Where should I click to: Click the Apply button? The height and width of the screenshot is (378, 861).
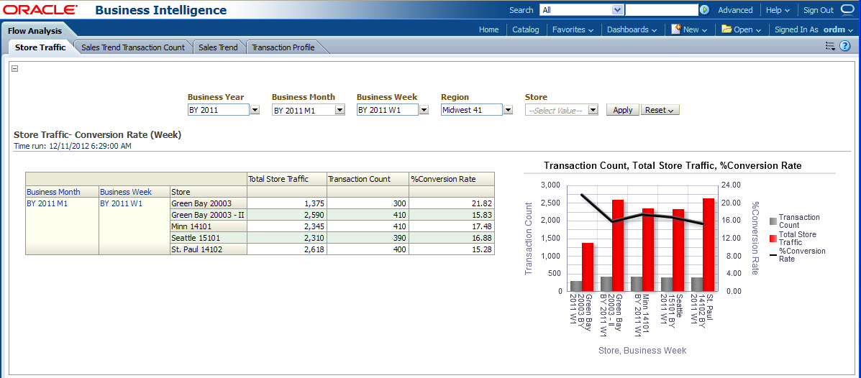[x=622, y=110]
